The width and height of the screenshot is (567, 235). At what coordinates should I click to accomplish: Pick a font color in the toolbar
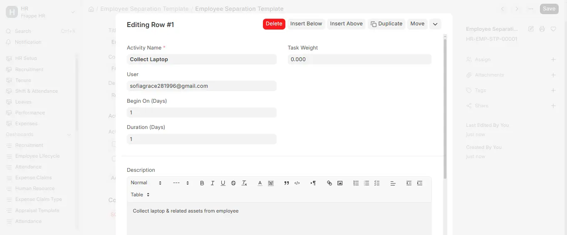[x=260, y=183]
